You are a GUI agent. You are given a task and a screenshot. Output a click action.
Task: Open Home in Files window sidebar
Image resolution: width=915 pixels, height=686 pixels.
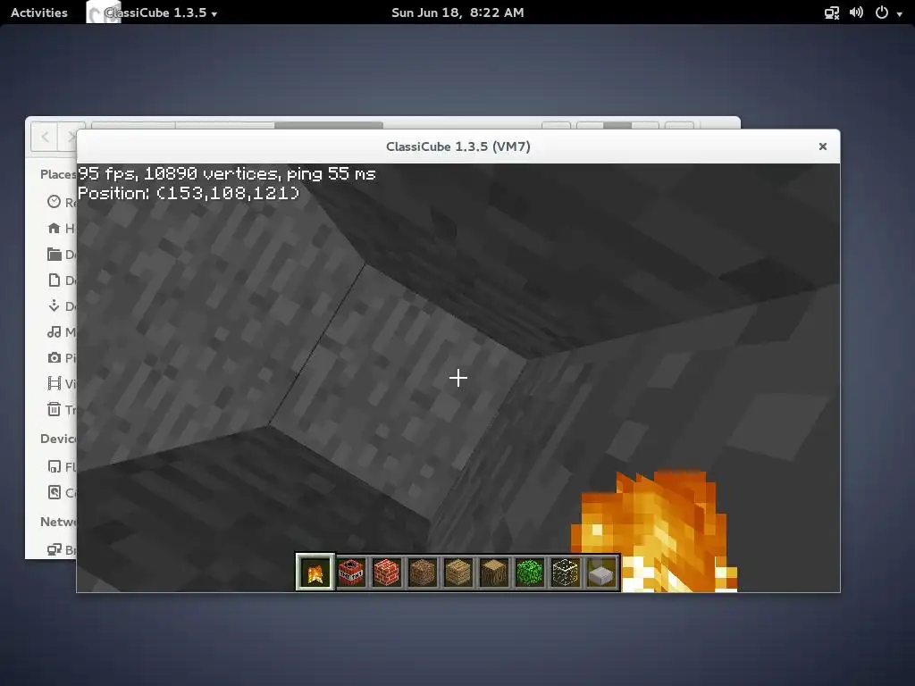(61, 228)
